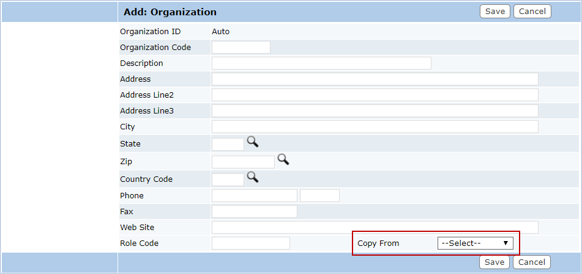This screenshot has height=274, width=582.
Task: Focus the Organization Code field
Action: tap(241, 48)
